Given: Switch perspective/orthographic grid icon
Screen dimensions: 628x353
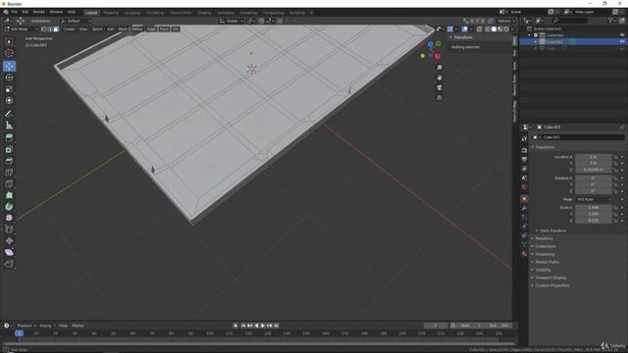Looking at the screenshot, I should point(440,98).
